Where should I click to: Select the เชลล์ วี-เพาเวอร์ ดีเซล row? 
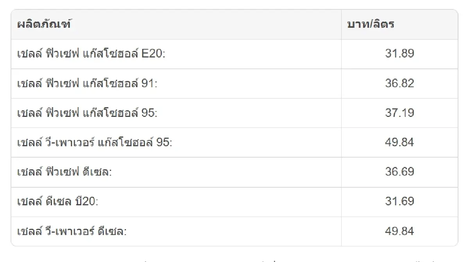(x=234, y=231)
